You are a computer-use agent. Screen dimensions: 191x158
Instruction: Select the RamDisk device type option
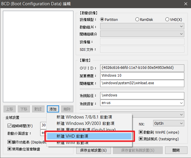[137, 19]
